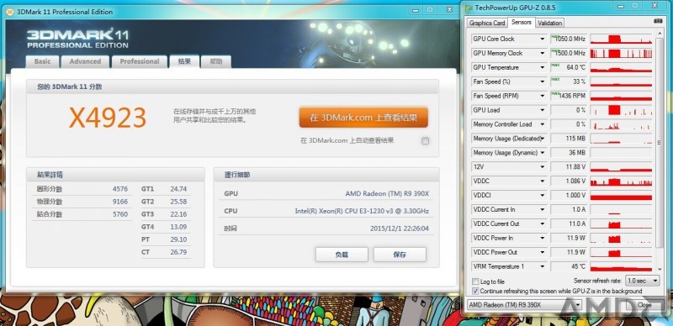673x326 pixels.
Task: Click the run timestamp 2015/12/1 22:26:04
Action: (399, 229)
